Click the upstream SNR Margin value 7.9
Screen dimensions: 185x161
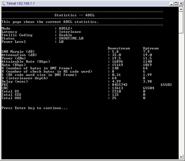pos(146,52)
